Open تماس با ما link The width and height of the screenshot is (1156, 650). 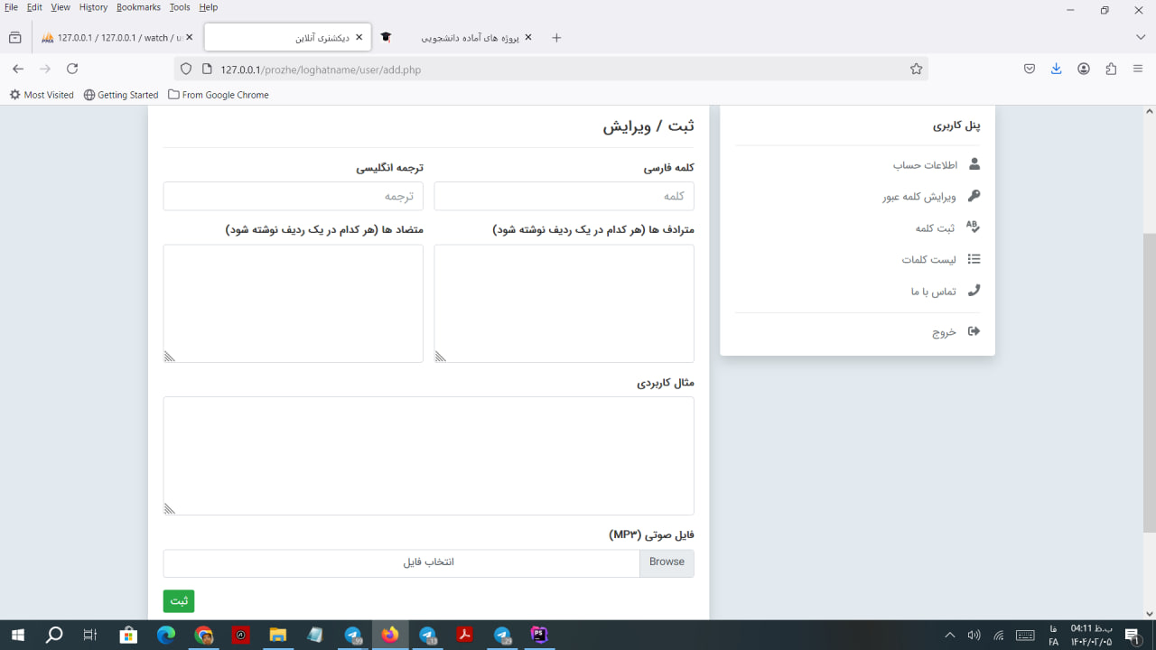pyautogui.click(x=933, y=292)
